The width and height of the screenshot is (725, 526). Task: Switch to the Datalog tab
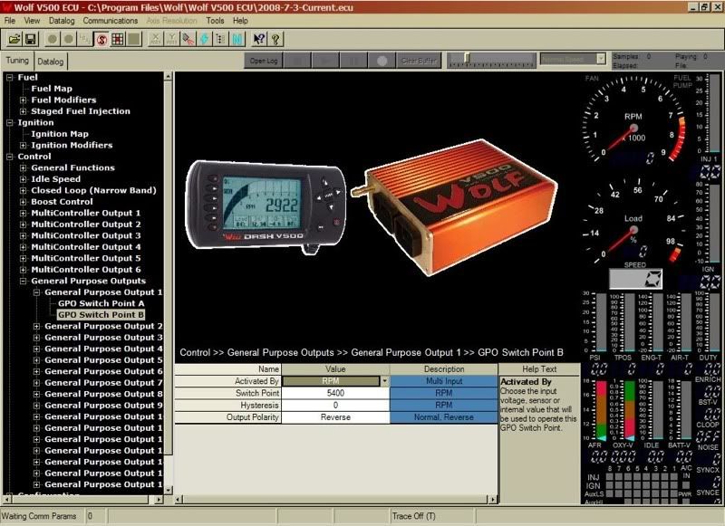pos(51,62)
